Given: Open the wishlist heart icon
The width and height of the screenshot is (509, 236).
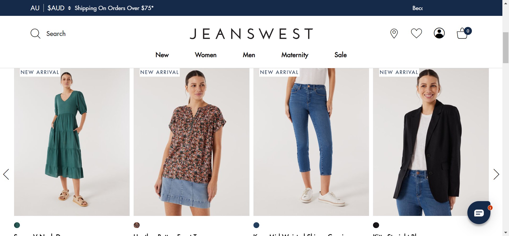Looking at the screenshot, I should tap(416, 33).
